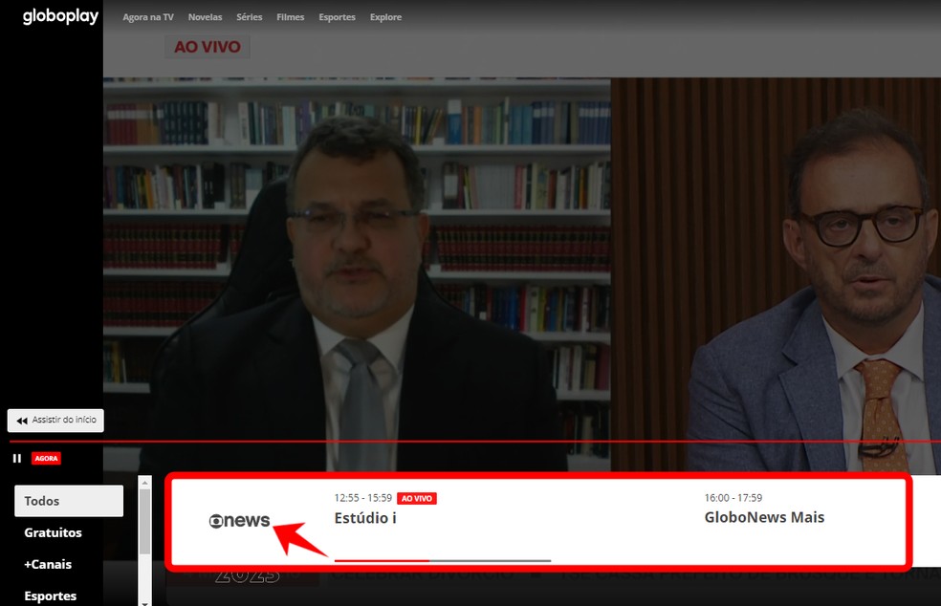Select the +Canais channel filter
The width and height of the screenshot is (941, 606).
(48, 565)
